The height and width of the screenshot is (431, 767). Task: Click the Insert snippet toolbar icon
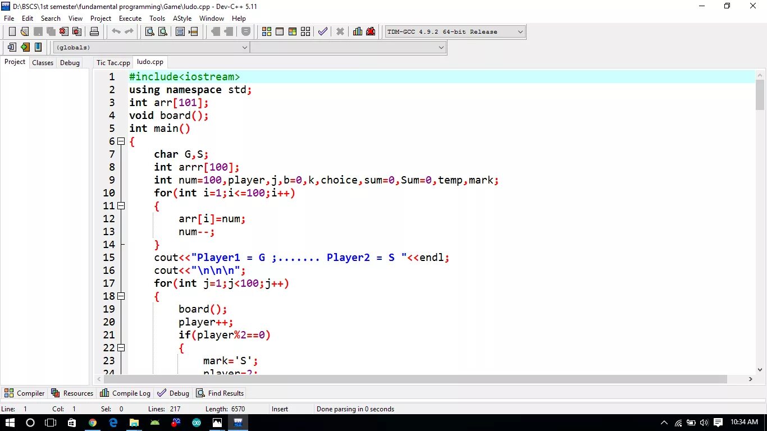[x=12, y=47]
